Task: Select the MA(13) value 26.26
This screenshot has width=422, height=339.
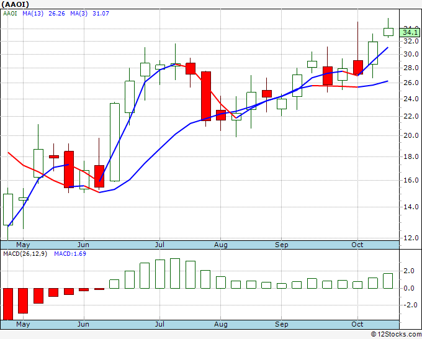Action: [56, 13]
